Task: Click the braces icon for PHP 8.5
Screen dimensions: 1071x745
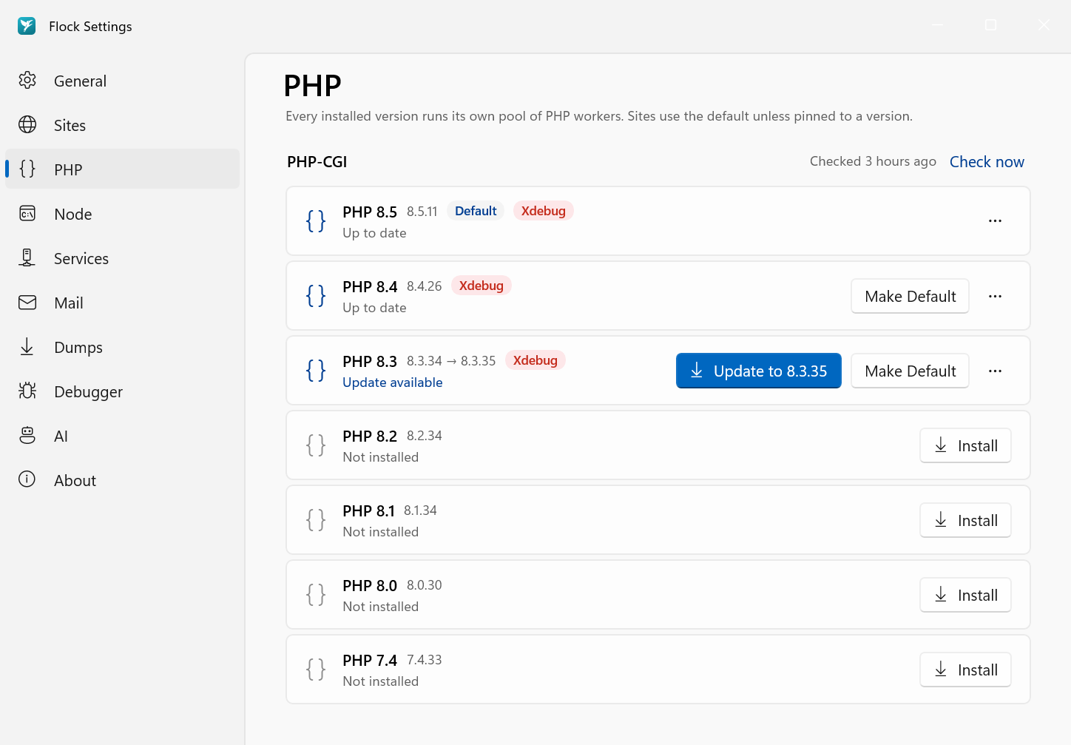Action: 316,220
